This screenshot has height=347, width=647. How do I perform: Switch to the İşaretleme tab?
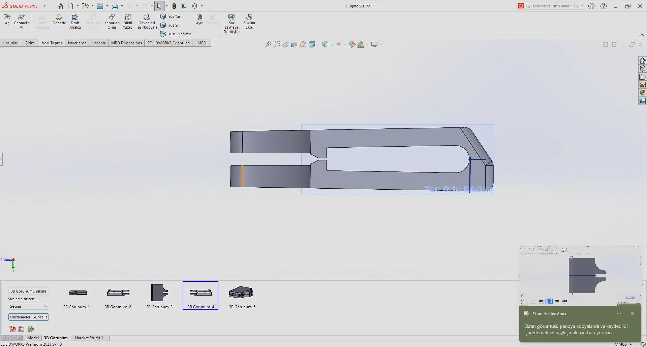pyautogui.click(x=77, y=43)
